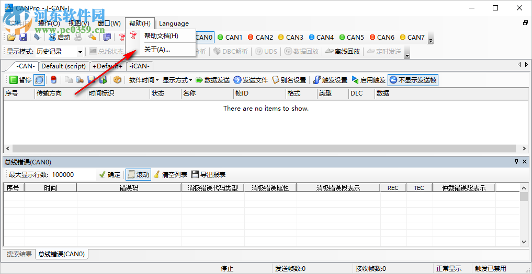Select the CAN2 channel
532x274 pixels.
pos(260,37)
